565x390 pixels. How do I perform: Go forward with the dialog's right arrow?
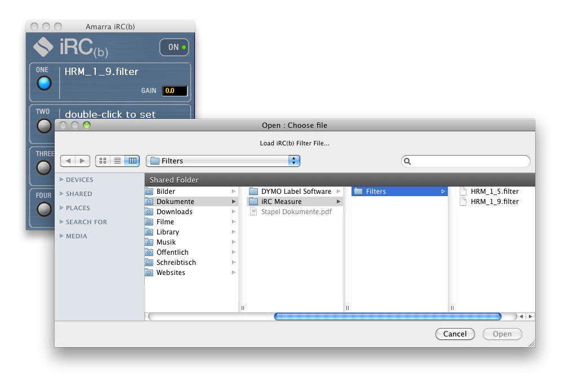point(82,161)
